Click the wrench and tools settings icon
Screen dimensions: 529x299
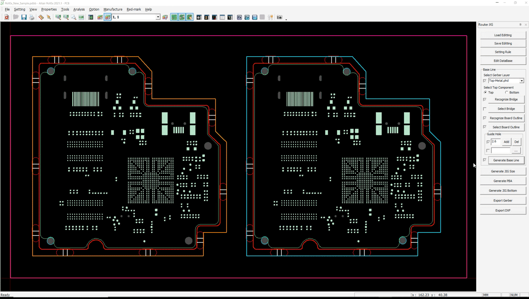(270, 17)
